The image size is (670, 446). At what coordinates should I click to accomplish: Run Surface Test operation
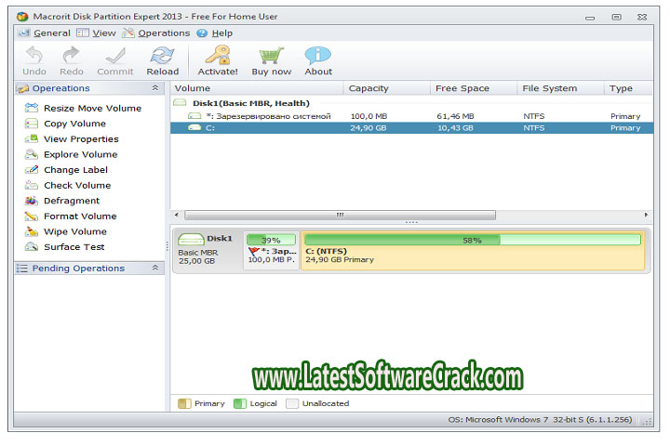pyautogui.click(x=64, y=246)
